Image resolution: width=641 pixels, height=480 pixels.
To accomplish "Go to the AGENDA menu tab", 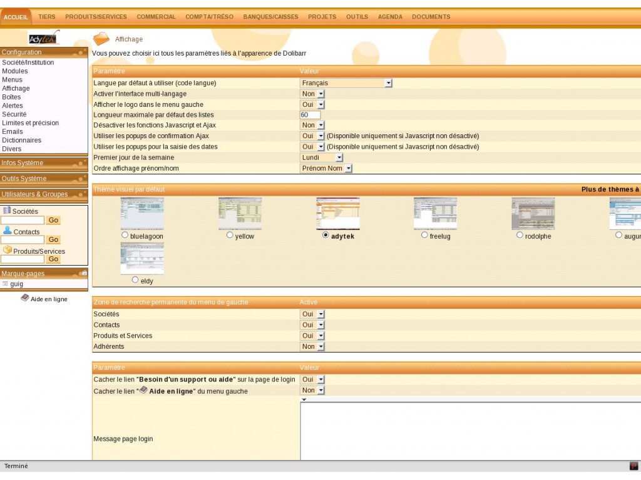I will pos(390,17).
